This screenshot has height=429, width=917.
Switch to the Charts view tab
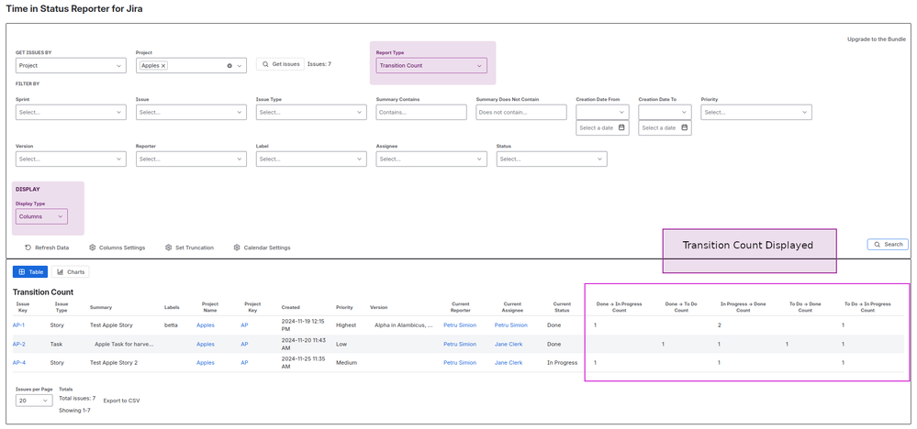point(70,272)
